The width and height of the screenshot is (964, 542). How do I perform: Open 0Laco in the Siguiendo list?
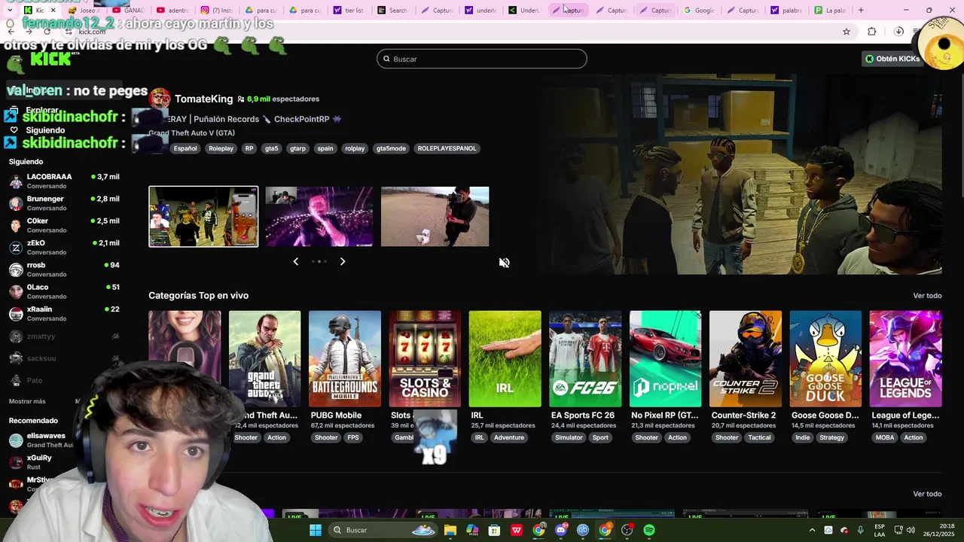click(64, 291)
